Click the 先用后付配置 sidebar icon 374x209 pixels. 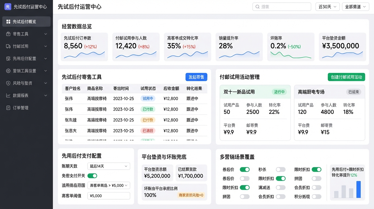tap(8, 59)
